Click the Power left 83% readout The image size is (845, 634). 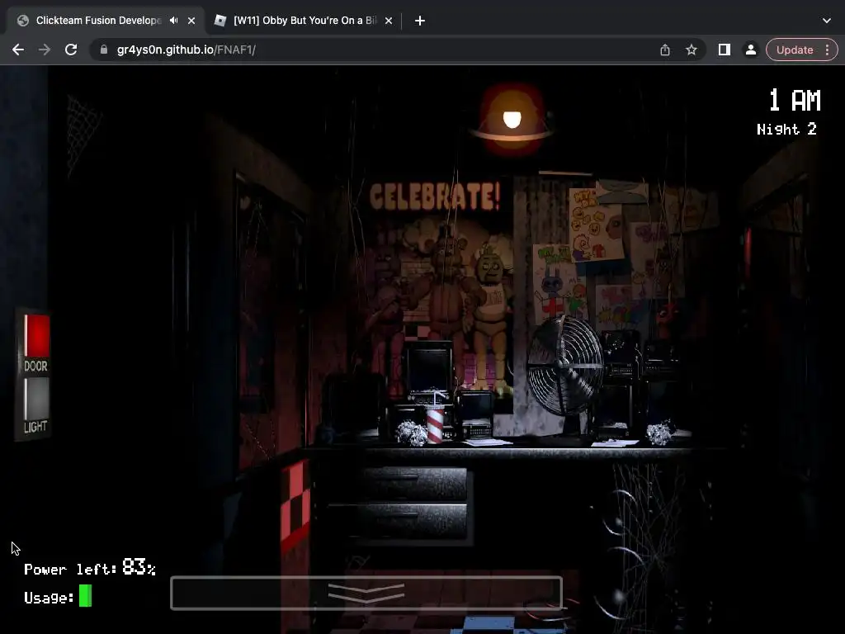click(90, 568)
